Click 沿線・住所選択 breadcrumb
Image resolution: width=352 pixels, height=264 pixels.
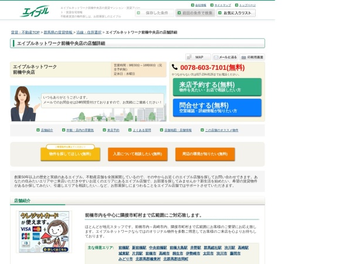click(x=89, y=32)
